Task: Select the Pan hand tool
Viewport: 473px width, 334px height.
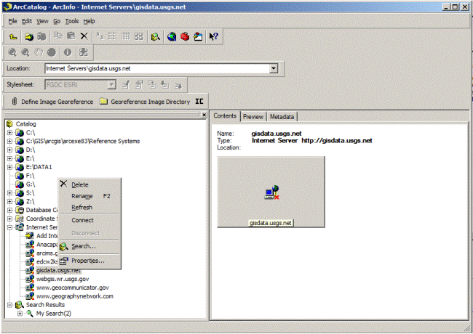Action: point(39,52)
